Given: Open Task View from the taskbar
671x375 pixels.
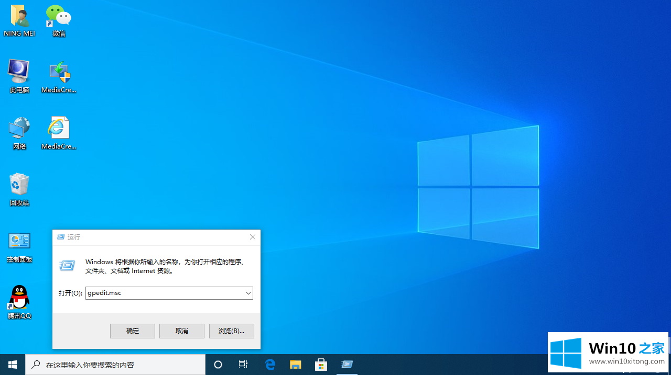Looking at the screenshot, I should click(x=243, y=365).
